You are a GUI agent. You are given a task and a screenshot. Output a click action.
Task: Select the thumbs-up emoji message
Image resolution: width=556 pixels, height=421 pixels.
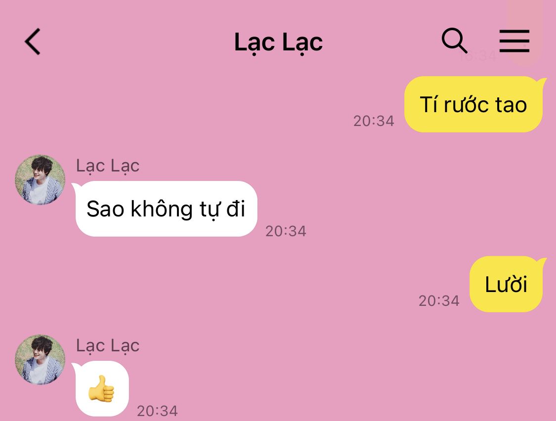click(x=101, y=389)
